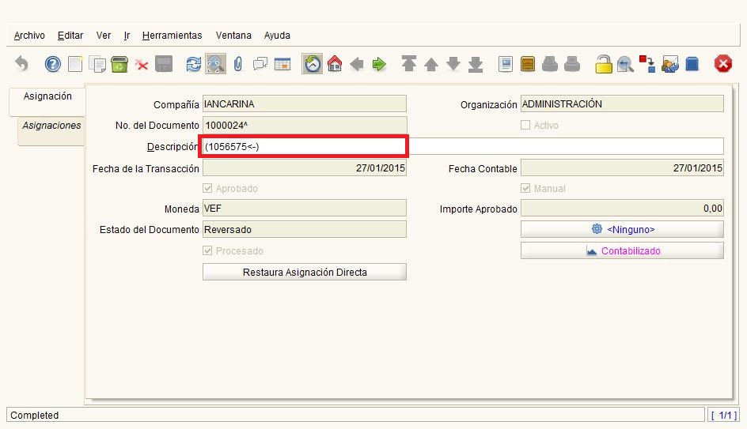Click the Ninguno process button
747x429 pixels.
pos(622,229)
